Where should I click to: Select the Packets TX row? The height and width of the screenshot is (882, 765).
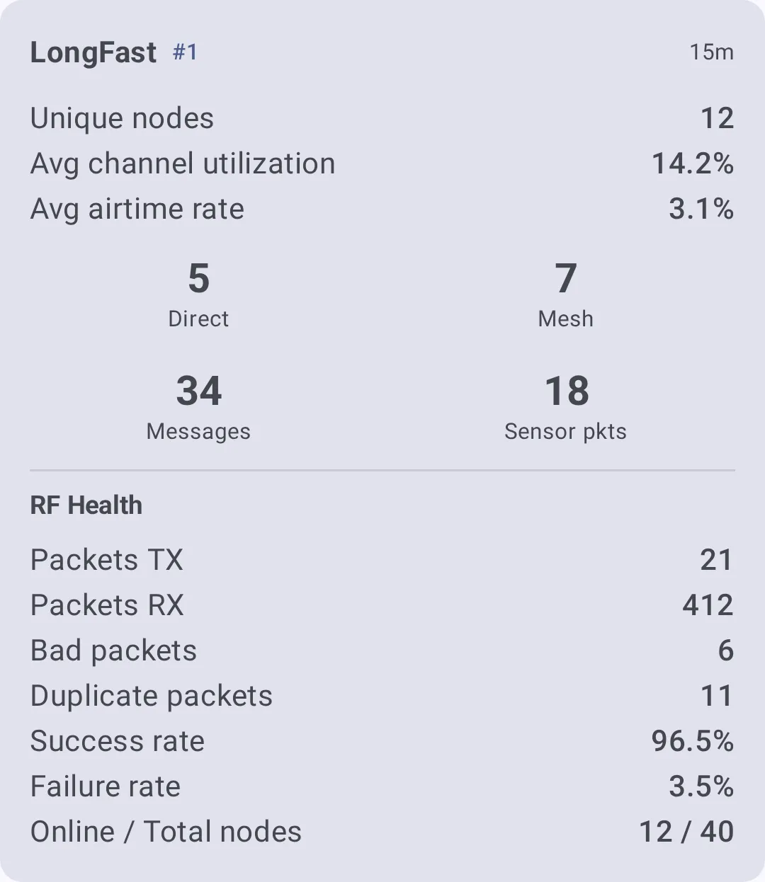point(382,560)
